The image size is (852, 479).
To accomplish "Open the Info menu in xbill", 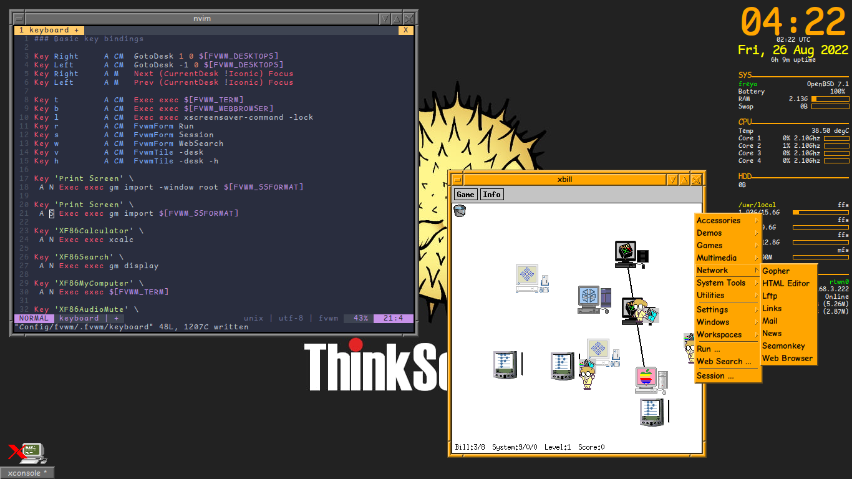I will click(x=491, y=195).
